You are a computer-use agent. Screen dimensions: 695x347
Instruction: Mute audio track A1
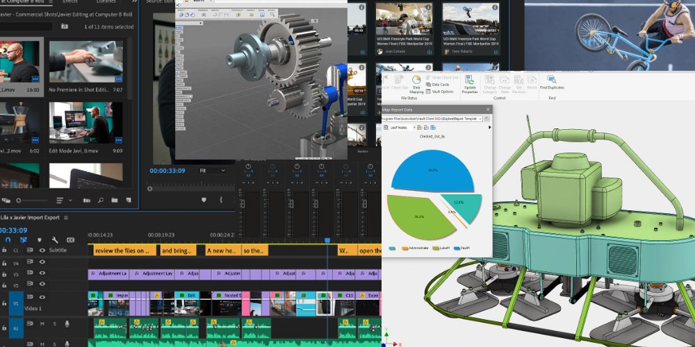[x=42, y=324]
